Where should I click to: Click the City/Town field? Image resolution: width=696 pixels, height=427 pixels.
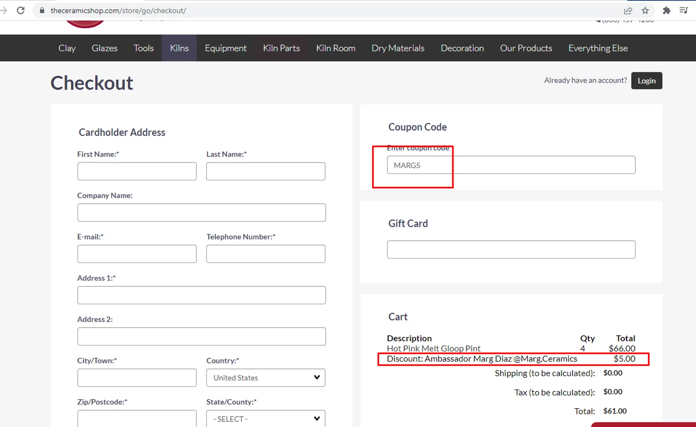pyautogui.click(x=137, y=377)
